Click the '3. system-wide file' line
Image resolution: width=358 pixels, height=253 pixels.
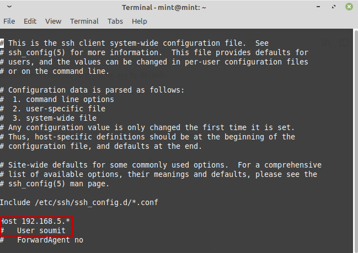point(54,118)
